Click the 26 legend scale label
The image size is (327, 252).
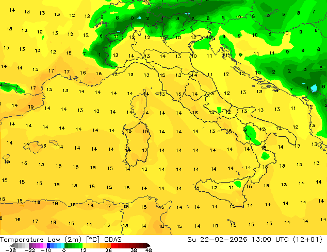pos(108,250)
